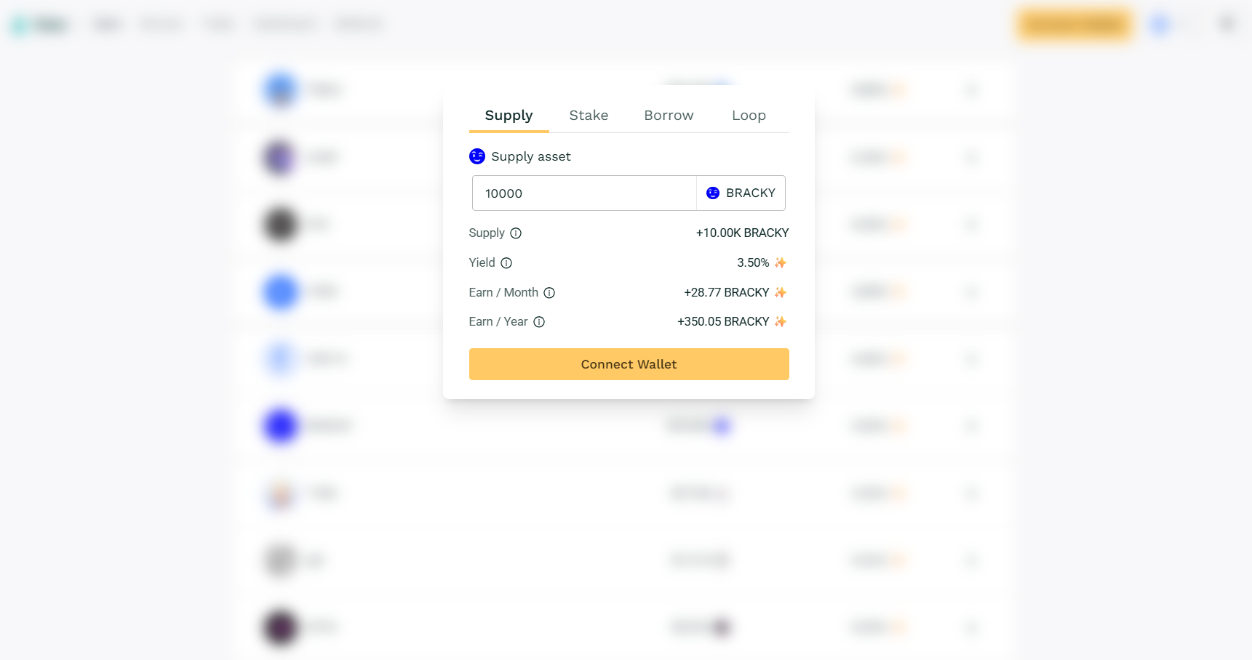Click the sparkle icon beside +350.05 BRACKY

pos(781,321)
